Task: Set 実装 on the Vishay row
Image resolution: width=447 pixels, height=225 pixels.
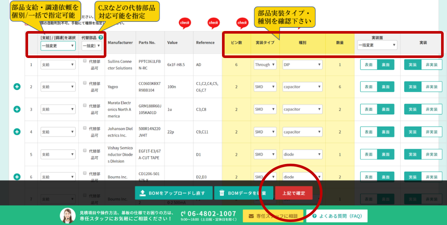Action: pos(413,154)
